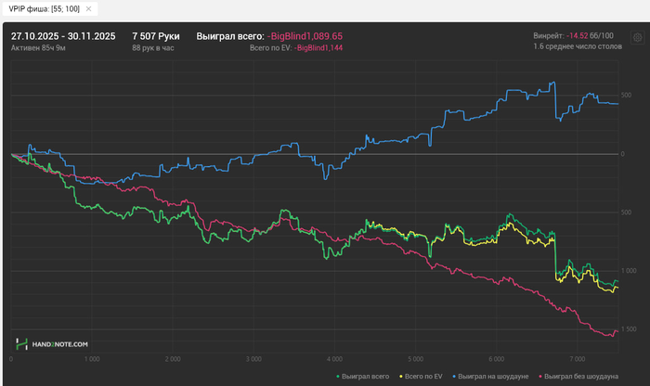Toggle the Всего по EV legend series
This screenshot has height=386, width=650.
pos(424,376)
